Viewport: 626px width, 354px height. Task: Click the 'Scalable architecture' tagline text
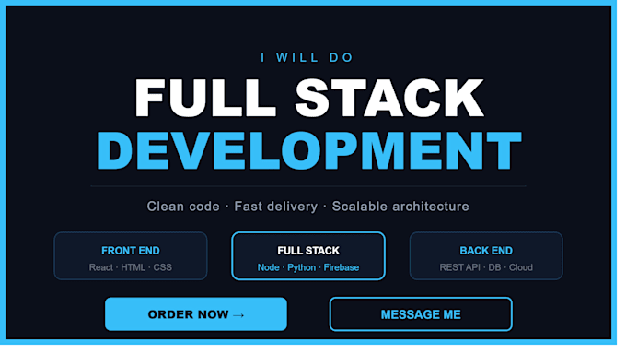(x=400, y=206)
